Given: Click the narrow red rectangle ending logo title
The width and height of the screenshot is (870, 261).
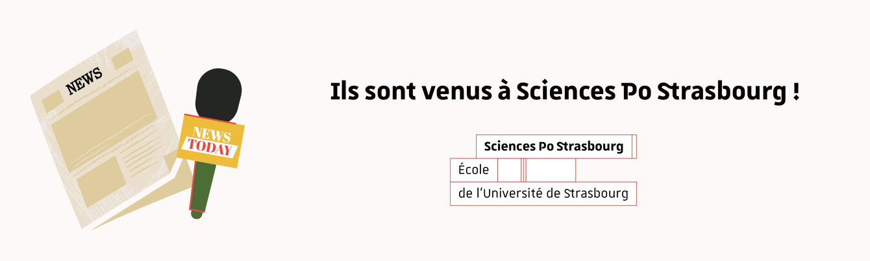Looking at the screenshot, I should pyautogui.click(x=634, y=147).
